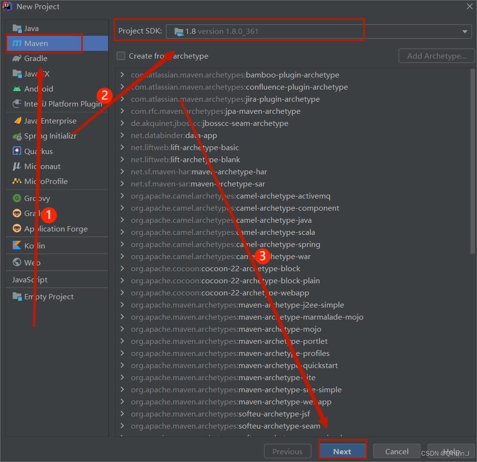
Task: Click the Web globe icon
Action: (x=17, y=262)
